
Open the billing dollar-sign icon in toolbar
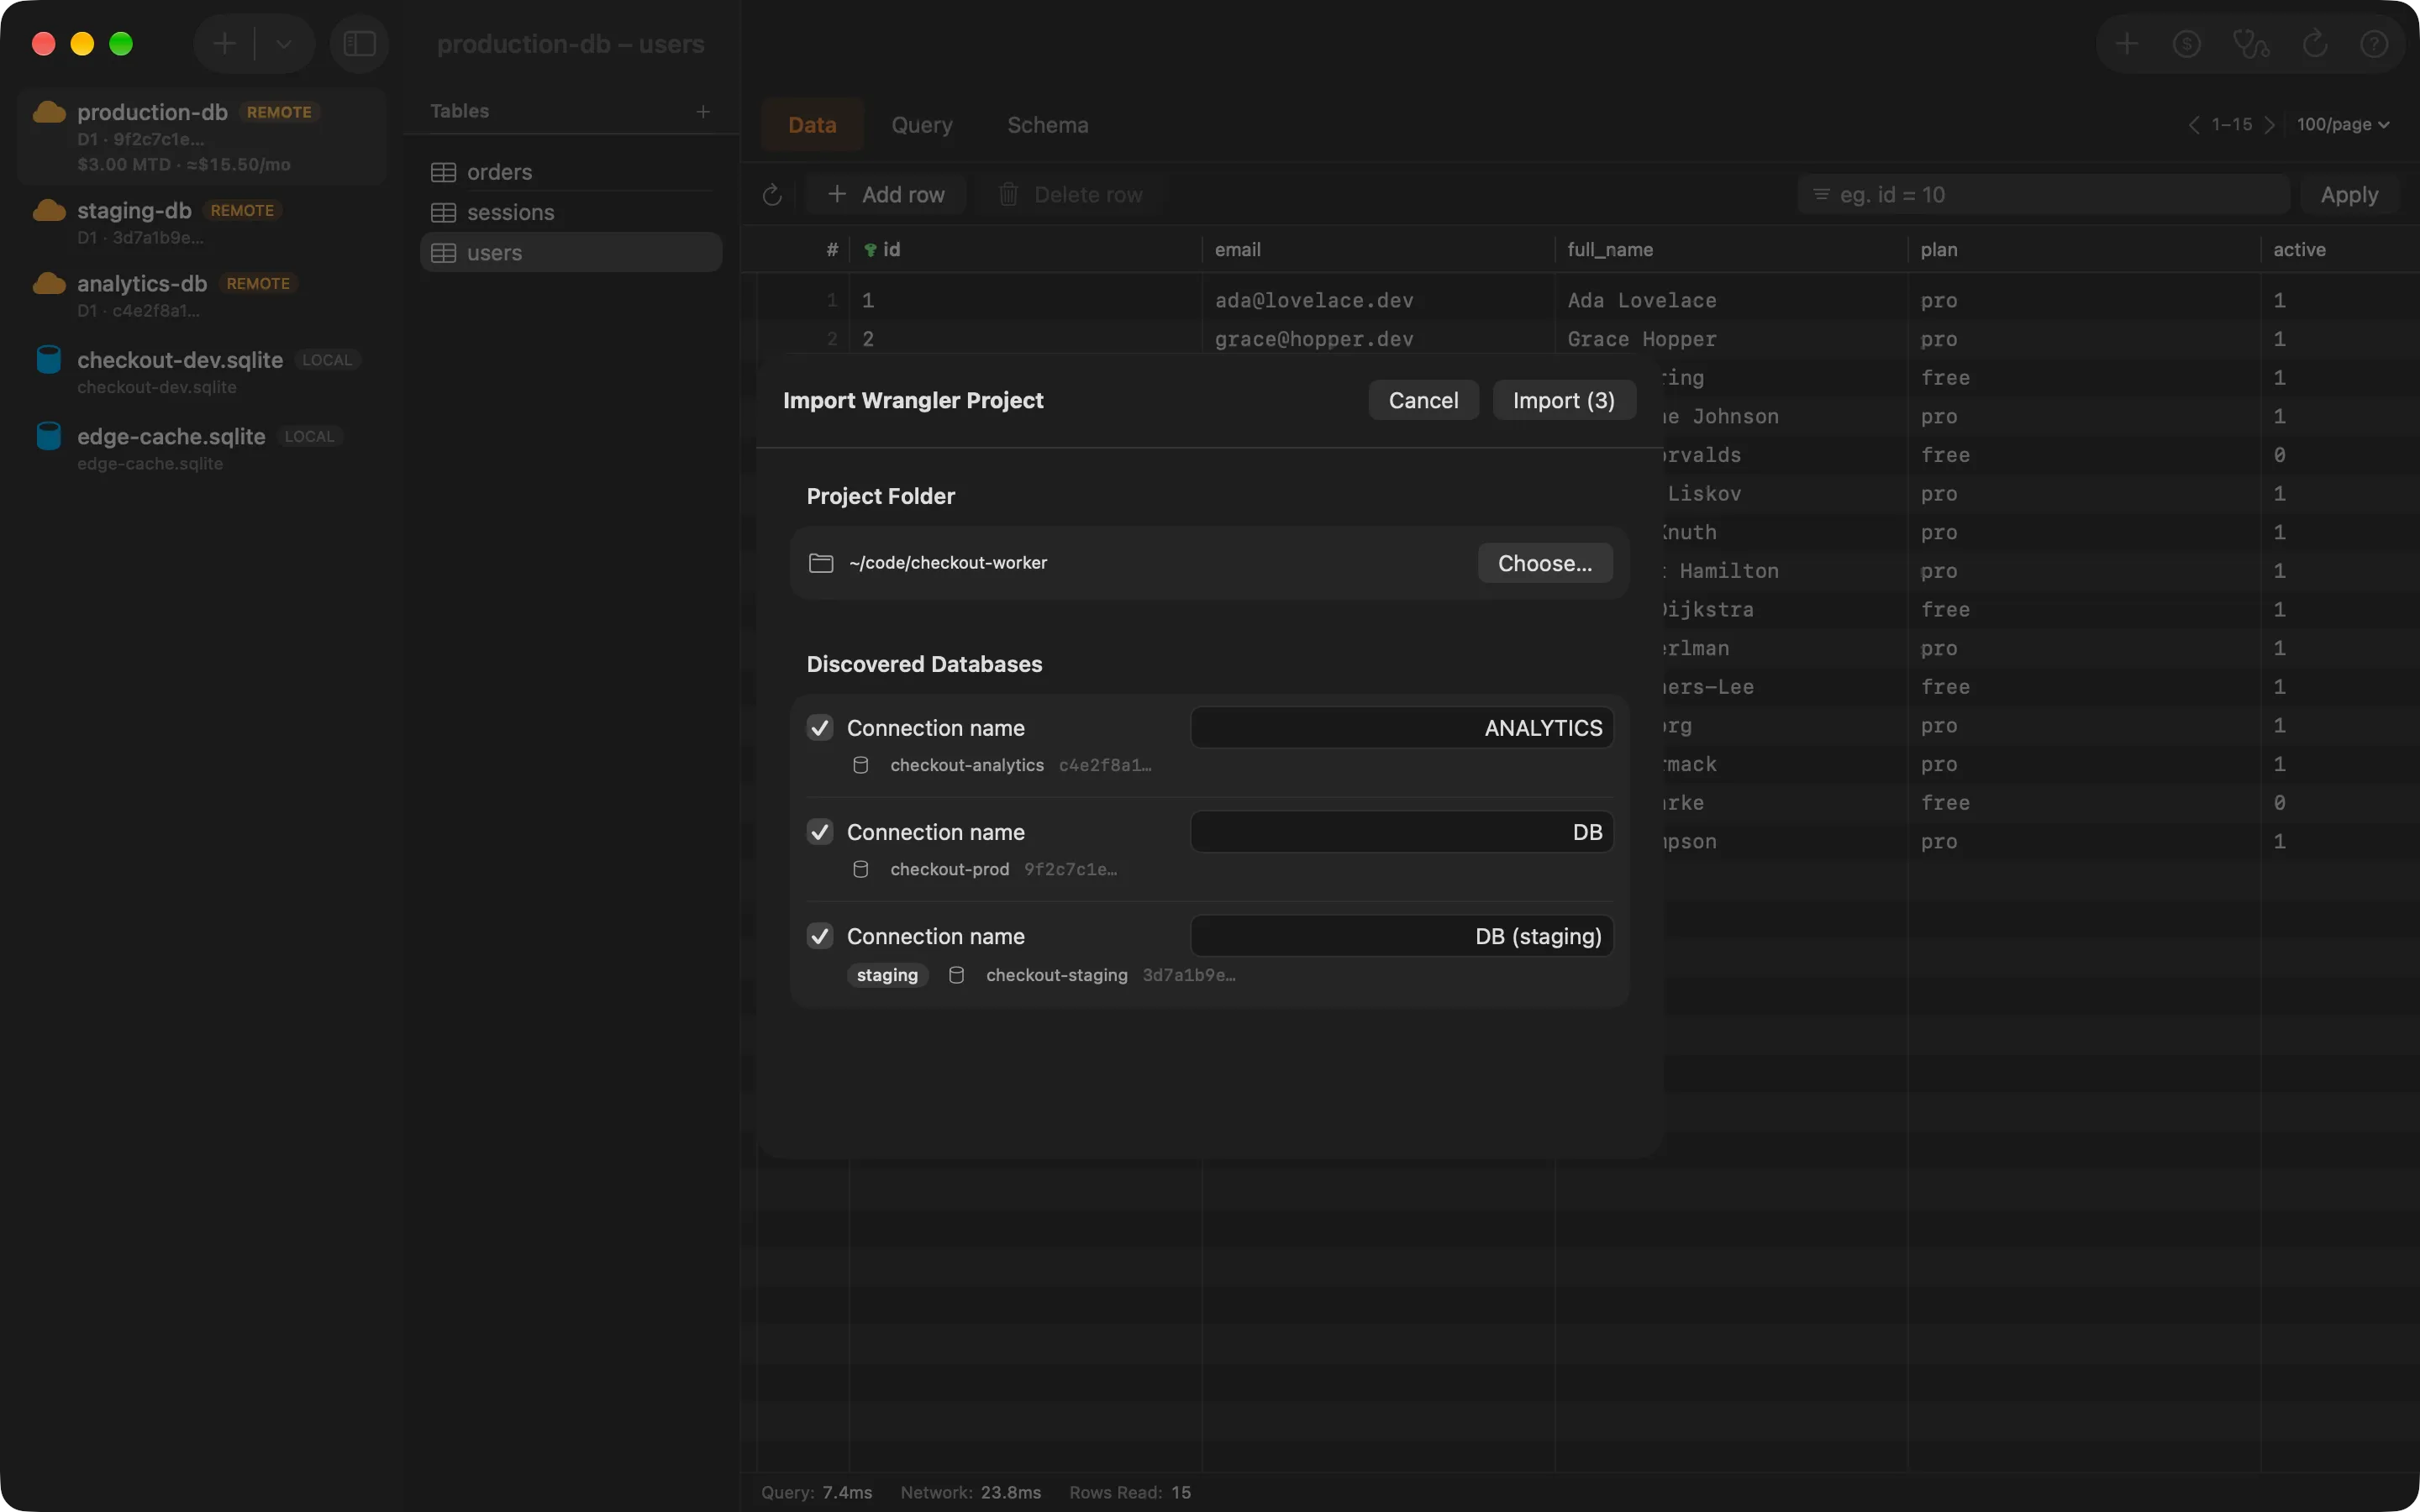[2187, 44]
